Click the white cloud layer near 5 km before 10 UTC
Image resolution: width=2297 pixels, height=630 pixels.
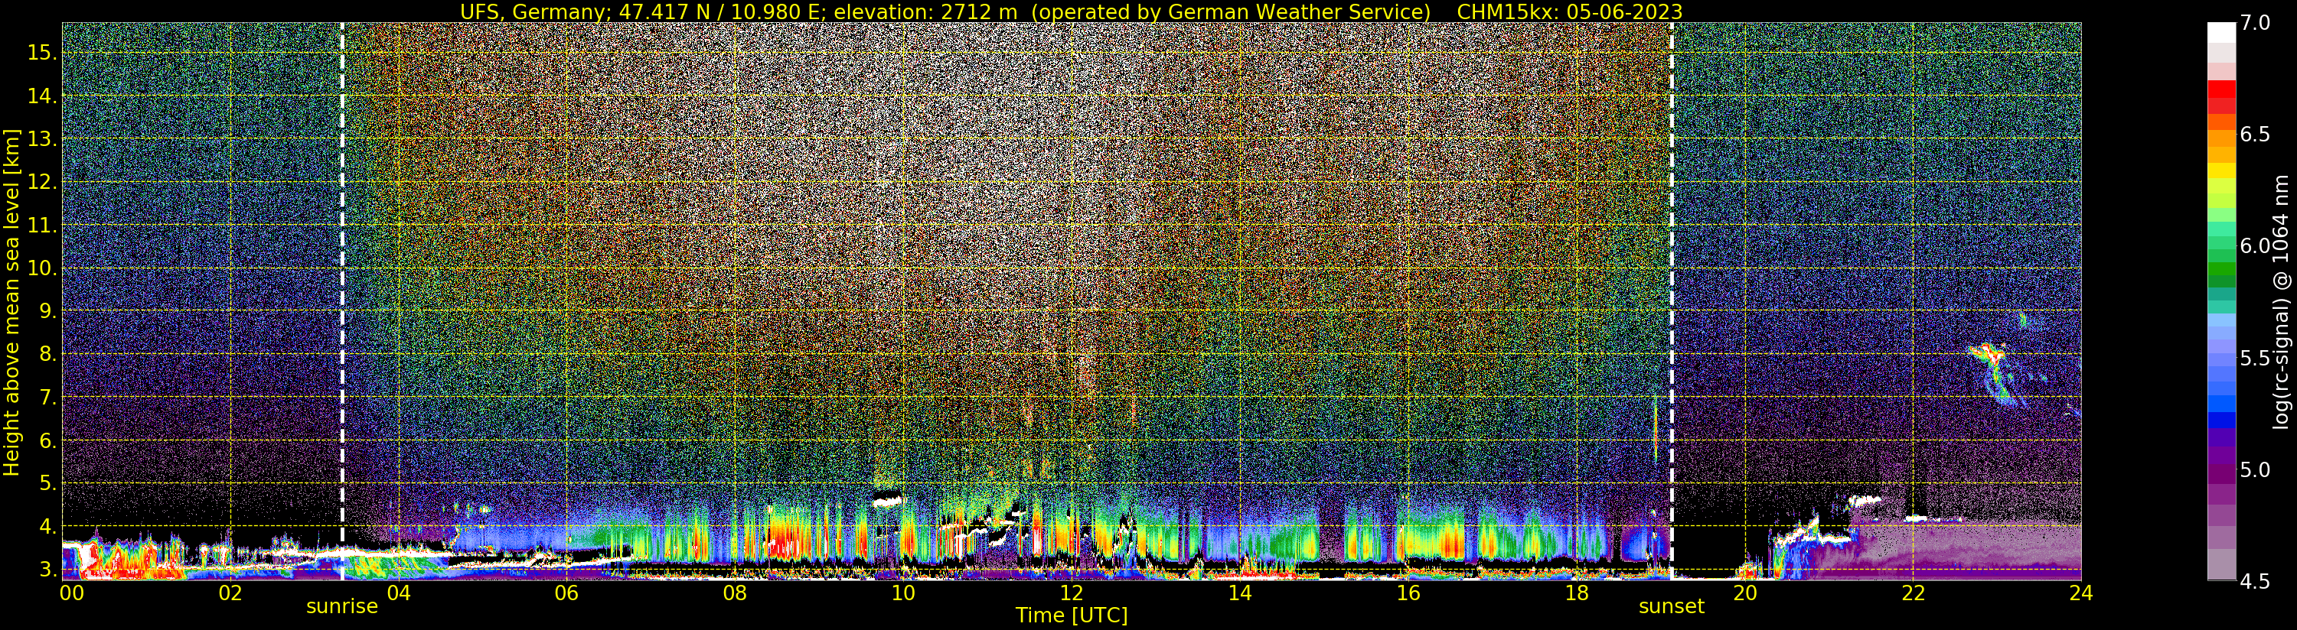pyautogui.click(x=886, y=502)
